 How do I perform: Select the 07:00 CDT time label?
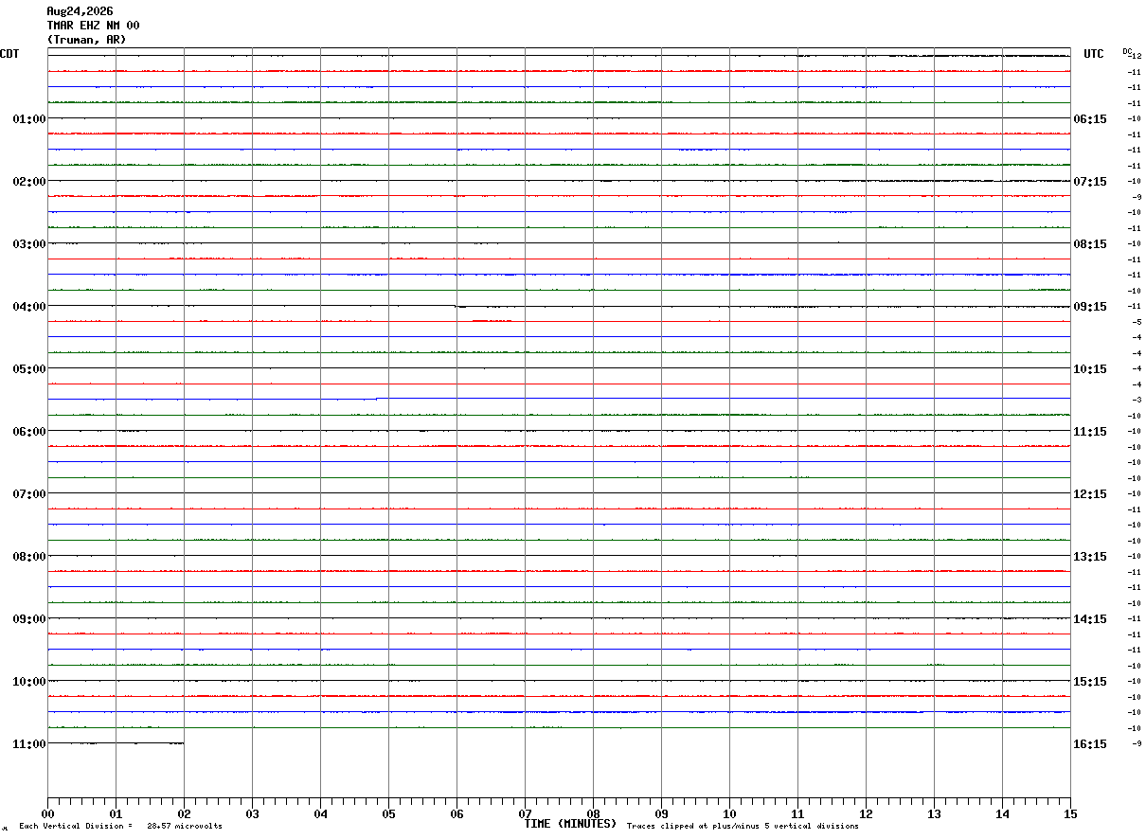pyautogui.click(x=29, y=494)
